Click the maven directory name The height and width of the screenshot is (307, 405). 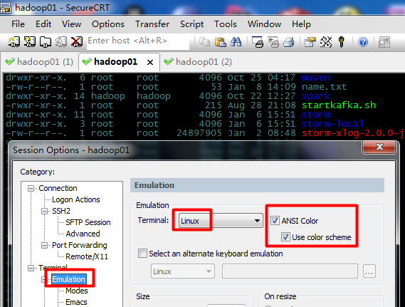pyautogui.click(x=315, y=78)
